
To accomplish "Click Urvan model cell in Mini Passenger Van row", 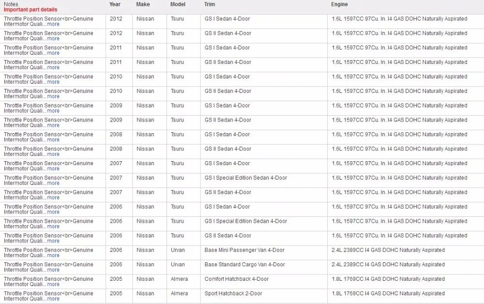I will (x=178, y=250).
